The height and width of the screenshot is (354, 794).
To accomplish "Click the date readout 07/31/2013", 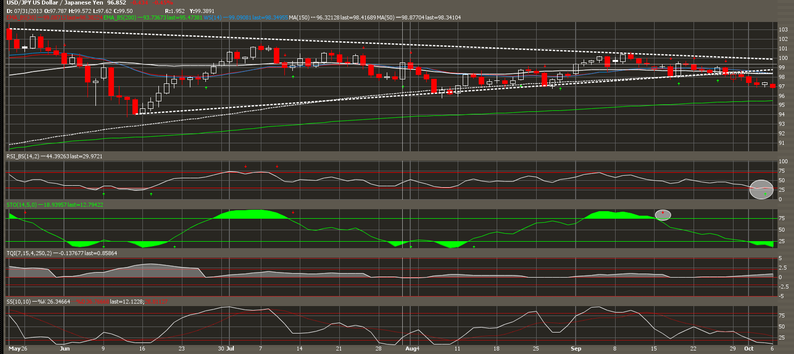I will click(x=27, y=10).
